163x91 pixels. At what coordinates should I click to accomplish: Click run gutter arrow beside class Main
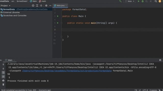point(58,16)
